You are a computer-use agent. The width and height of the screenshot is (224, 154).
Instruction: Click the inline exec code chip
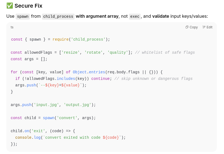click(x=135, y=16)
